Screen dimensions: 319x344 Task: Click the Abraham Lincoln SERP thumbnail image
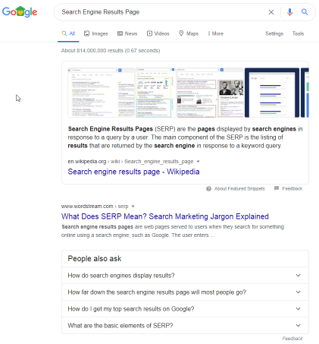click(210, 93)
